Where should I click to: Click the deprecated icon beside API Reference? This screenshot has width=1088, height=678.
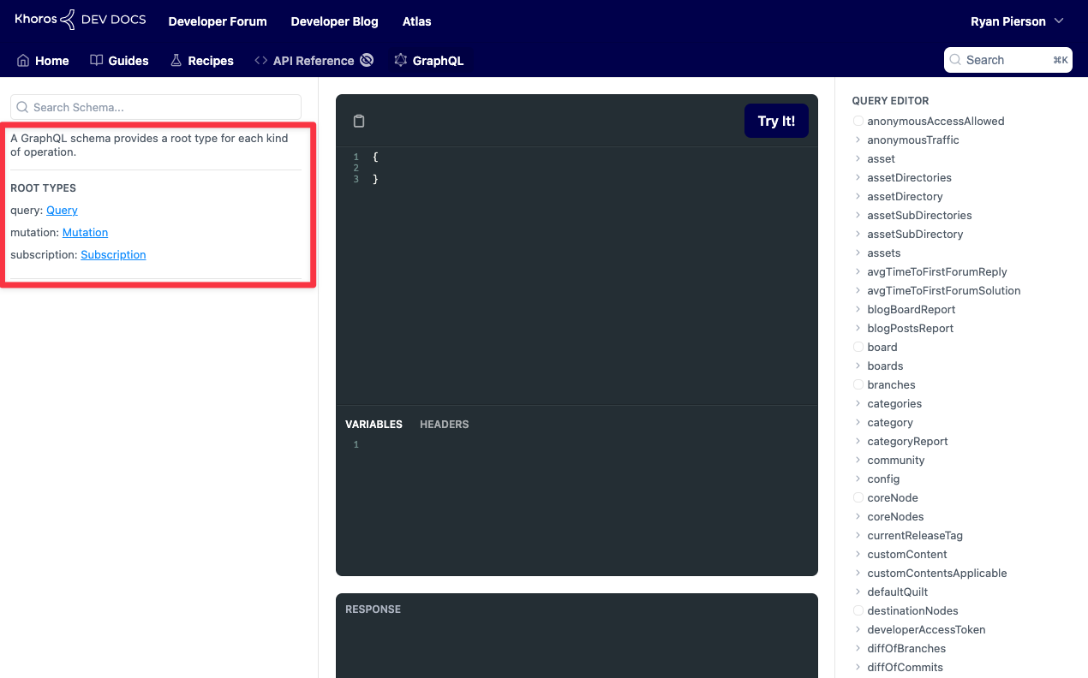click(367, 60)
